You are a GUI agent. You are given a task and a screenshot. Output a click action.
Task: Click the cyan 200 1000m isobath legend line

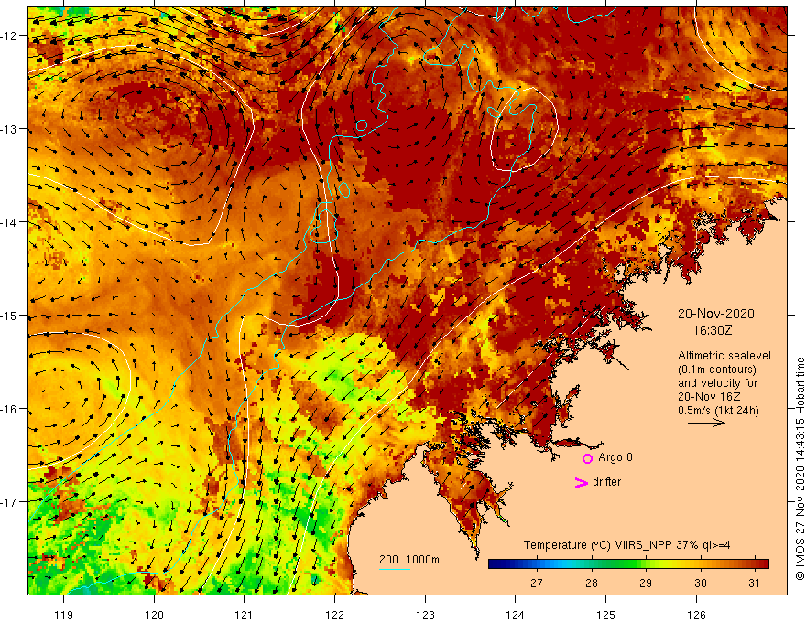[395, 569]
